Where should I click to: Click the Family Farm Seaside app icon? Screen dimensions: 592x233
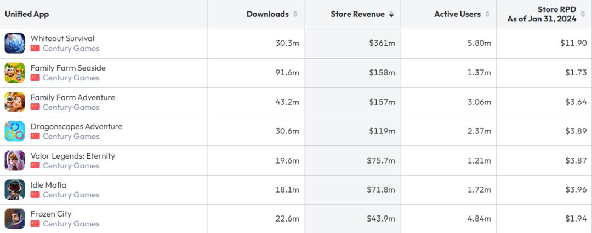pyautogui.click(x=15, y=73)
